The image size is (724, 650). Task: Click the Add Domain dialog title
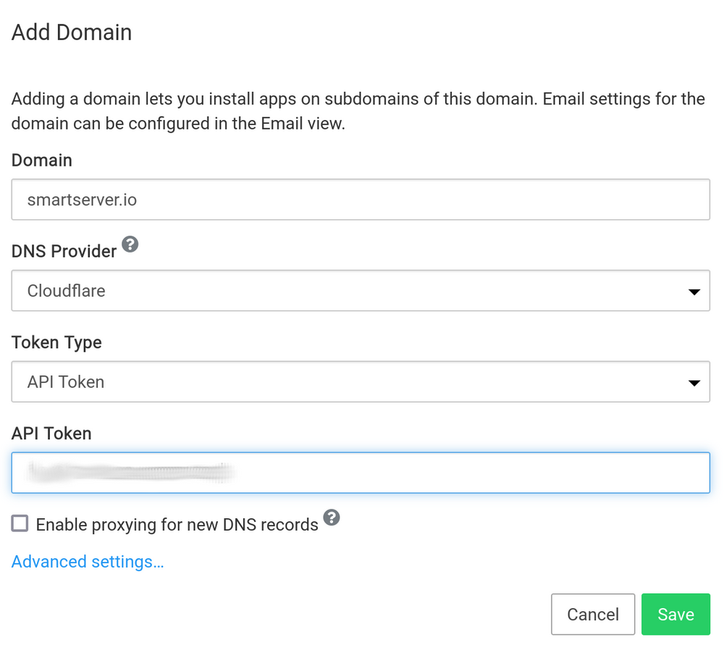pyautogui.click(x=71, y=32)
